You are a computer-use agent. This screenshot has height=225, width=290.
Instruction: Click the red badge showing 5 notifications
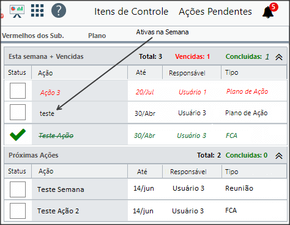pos(273,7)
